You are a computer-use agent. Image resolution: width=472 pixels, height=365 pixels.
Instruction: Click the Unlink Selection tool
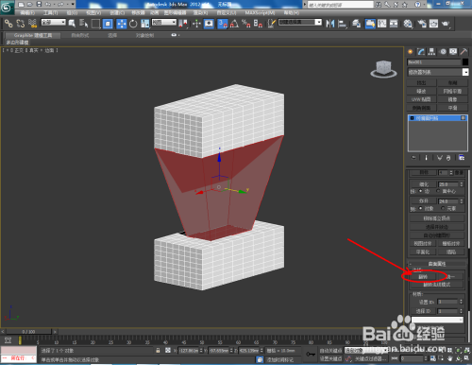point(21,24)
